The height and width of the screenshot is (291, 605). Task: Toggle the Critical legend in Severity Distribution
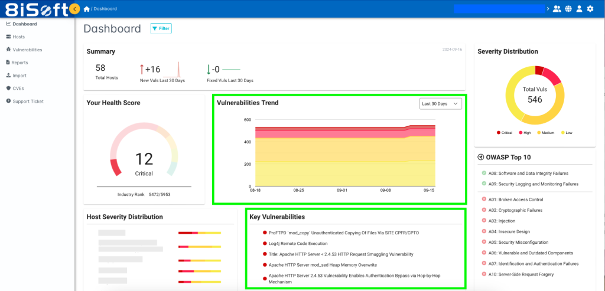[505, 133]
